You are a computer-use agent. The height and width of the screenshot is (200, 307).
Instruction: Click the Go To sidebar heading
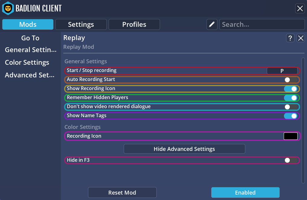pos(30,38)
